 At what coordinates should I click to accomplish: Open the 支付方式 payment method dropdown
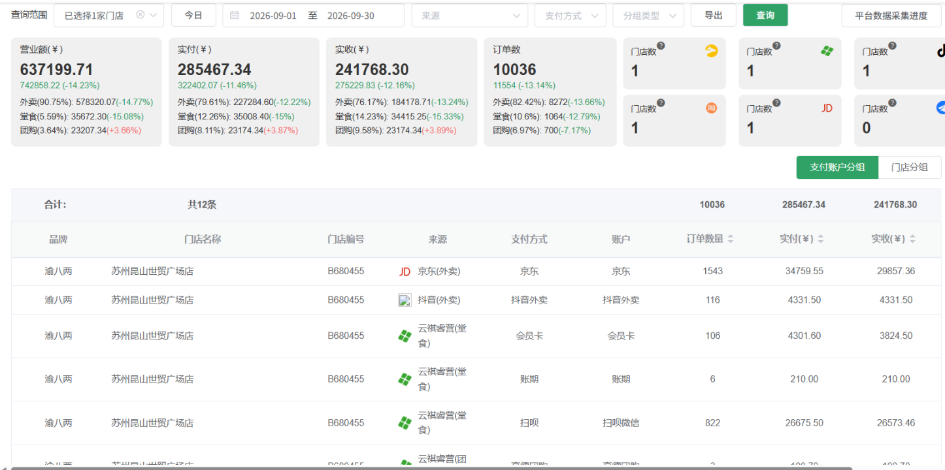(x=571, y=15)
